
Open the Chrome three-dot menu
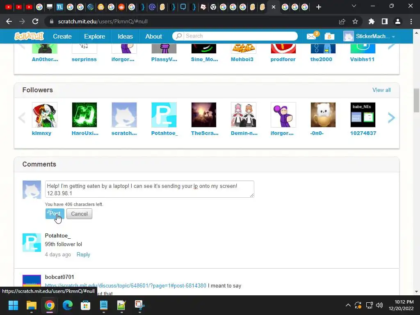click(x=411, y=21)
